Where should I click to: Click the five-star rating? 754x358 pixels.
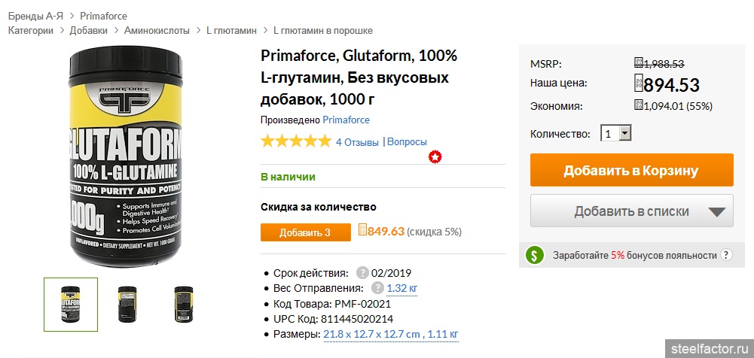295,141
